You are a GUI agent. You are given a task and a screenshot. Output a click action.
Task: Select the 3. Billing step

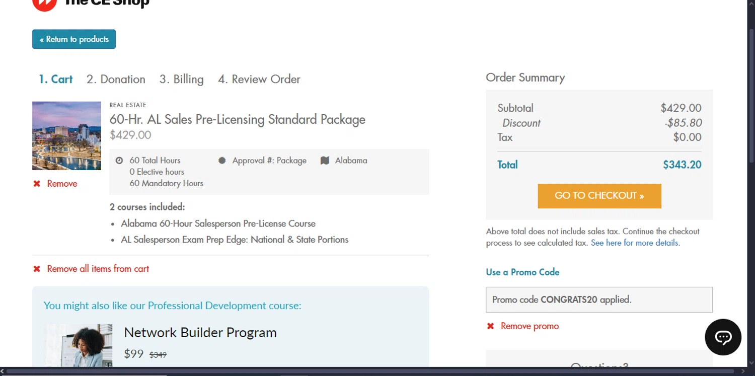point(182,79)
